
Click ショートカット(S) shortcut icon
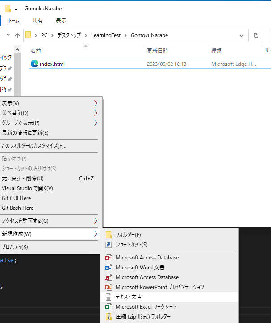coord(108,245)
